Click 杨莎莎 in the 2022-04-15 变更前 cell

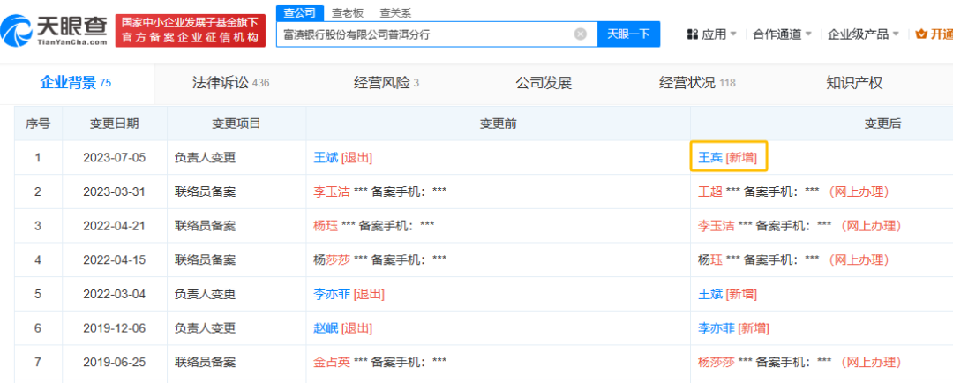331,259
